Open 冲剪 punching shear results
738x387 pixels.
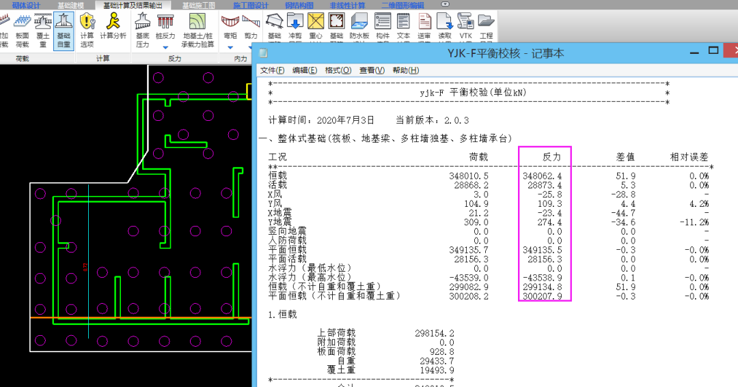(295, 27)
